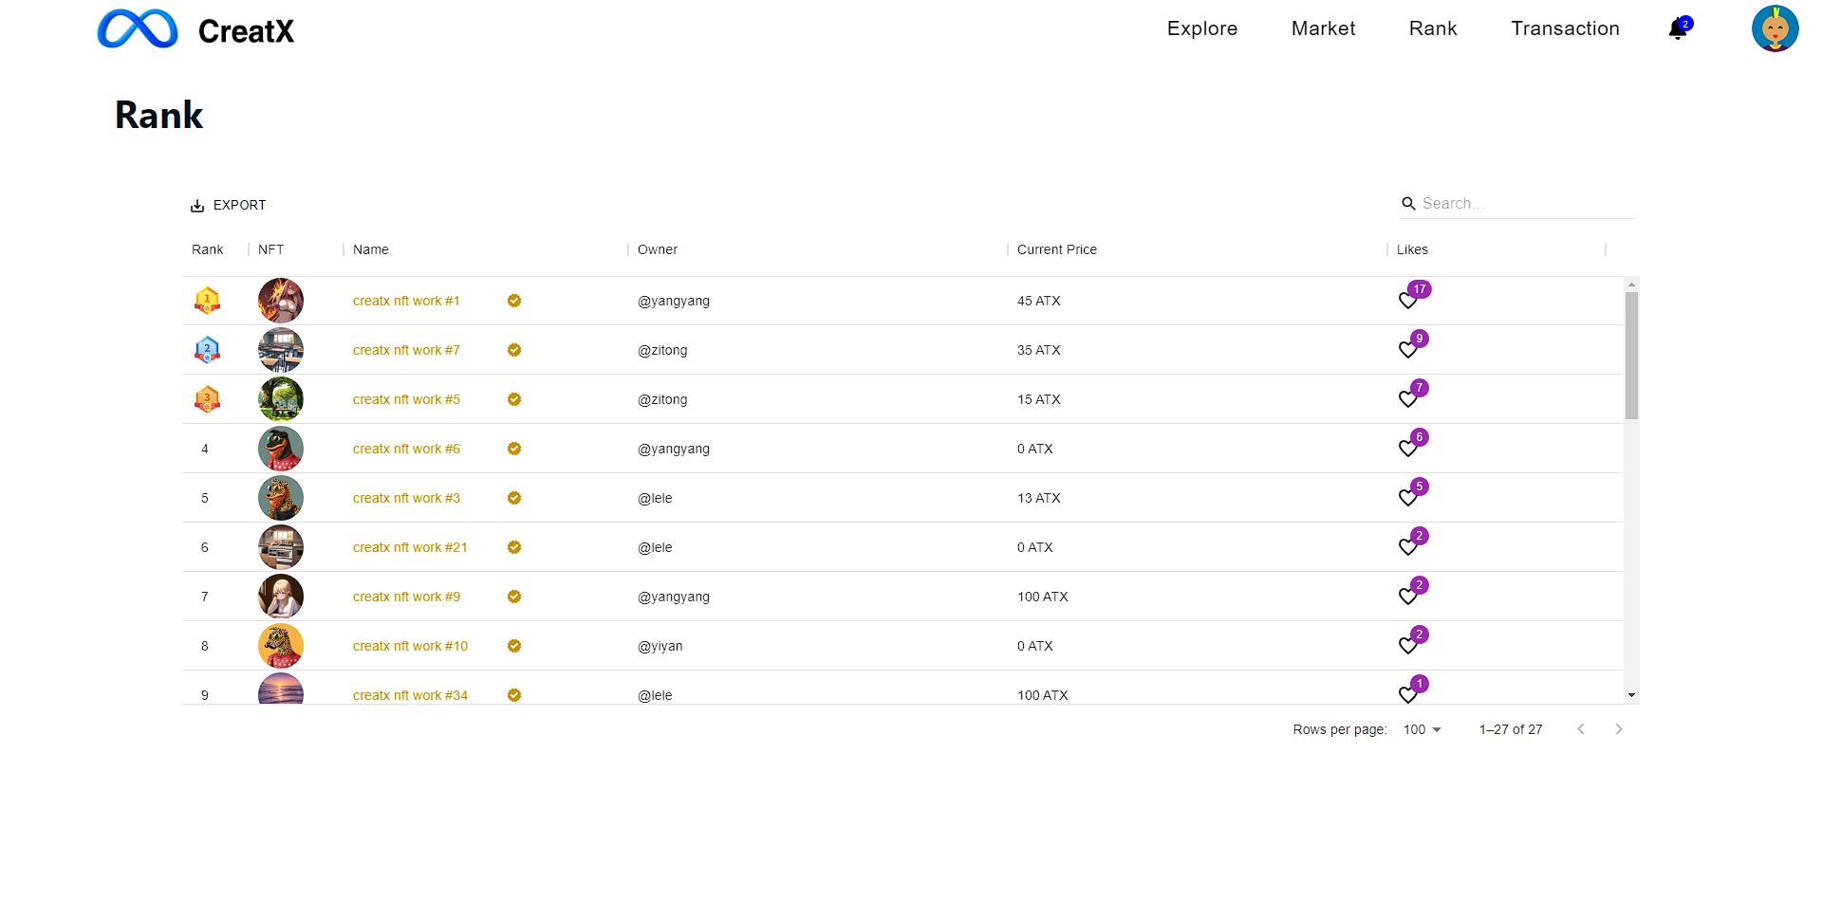The width and height of the screenshot is (1822, 919).
Task: Click the previous page chevron
Action: [1581, 729]
